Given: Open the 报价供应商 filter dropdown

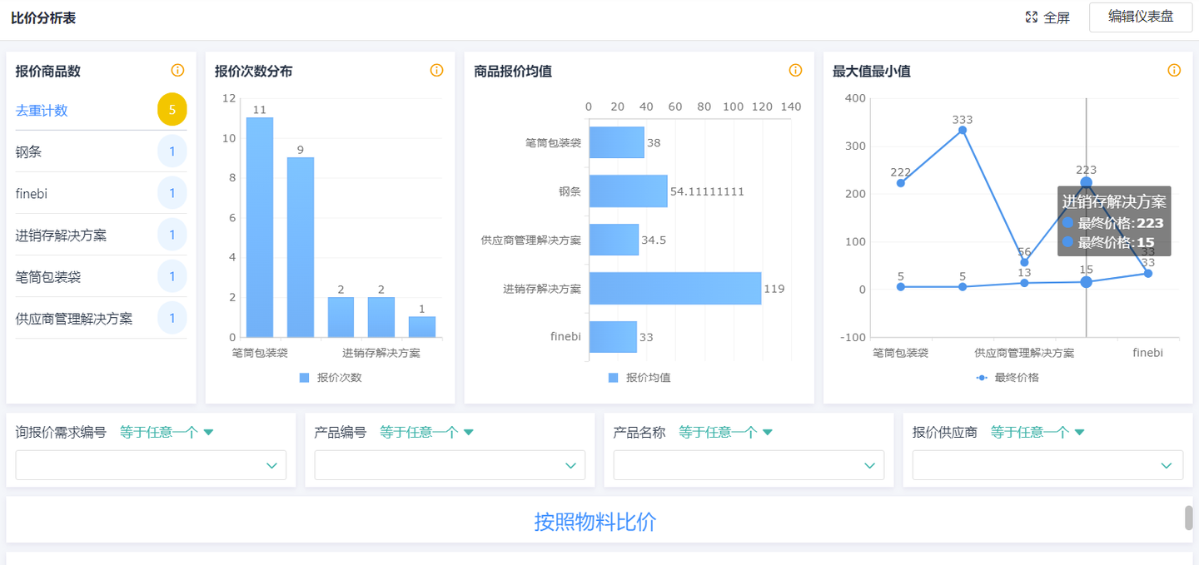Looking at the screenshot, I should coord(1047,465).
